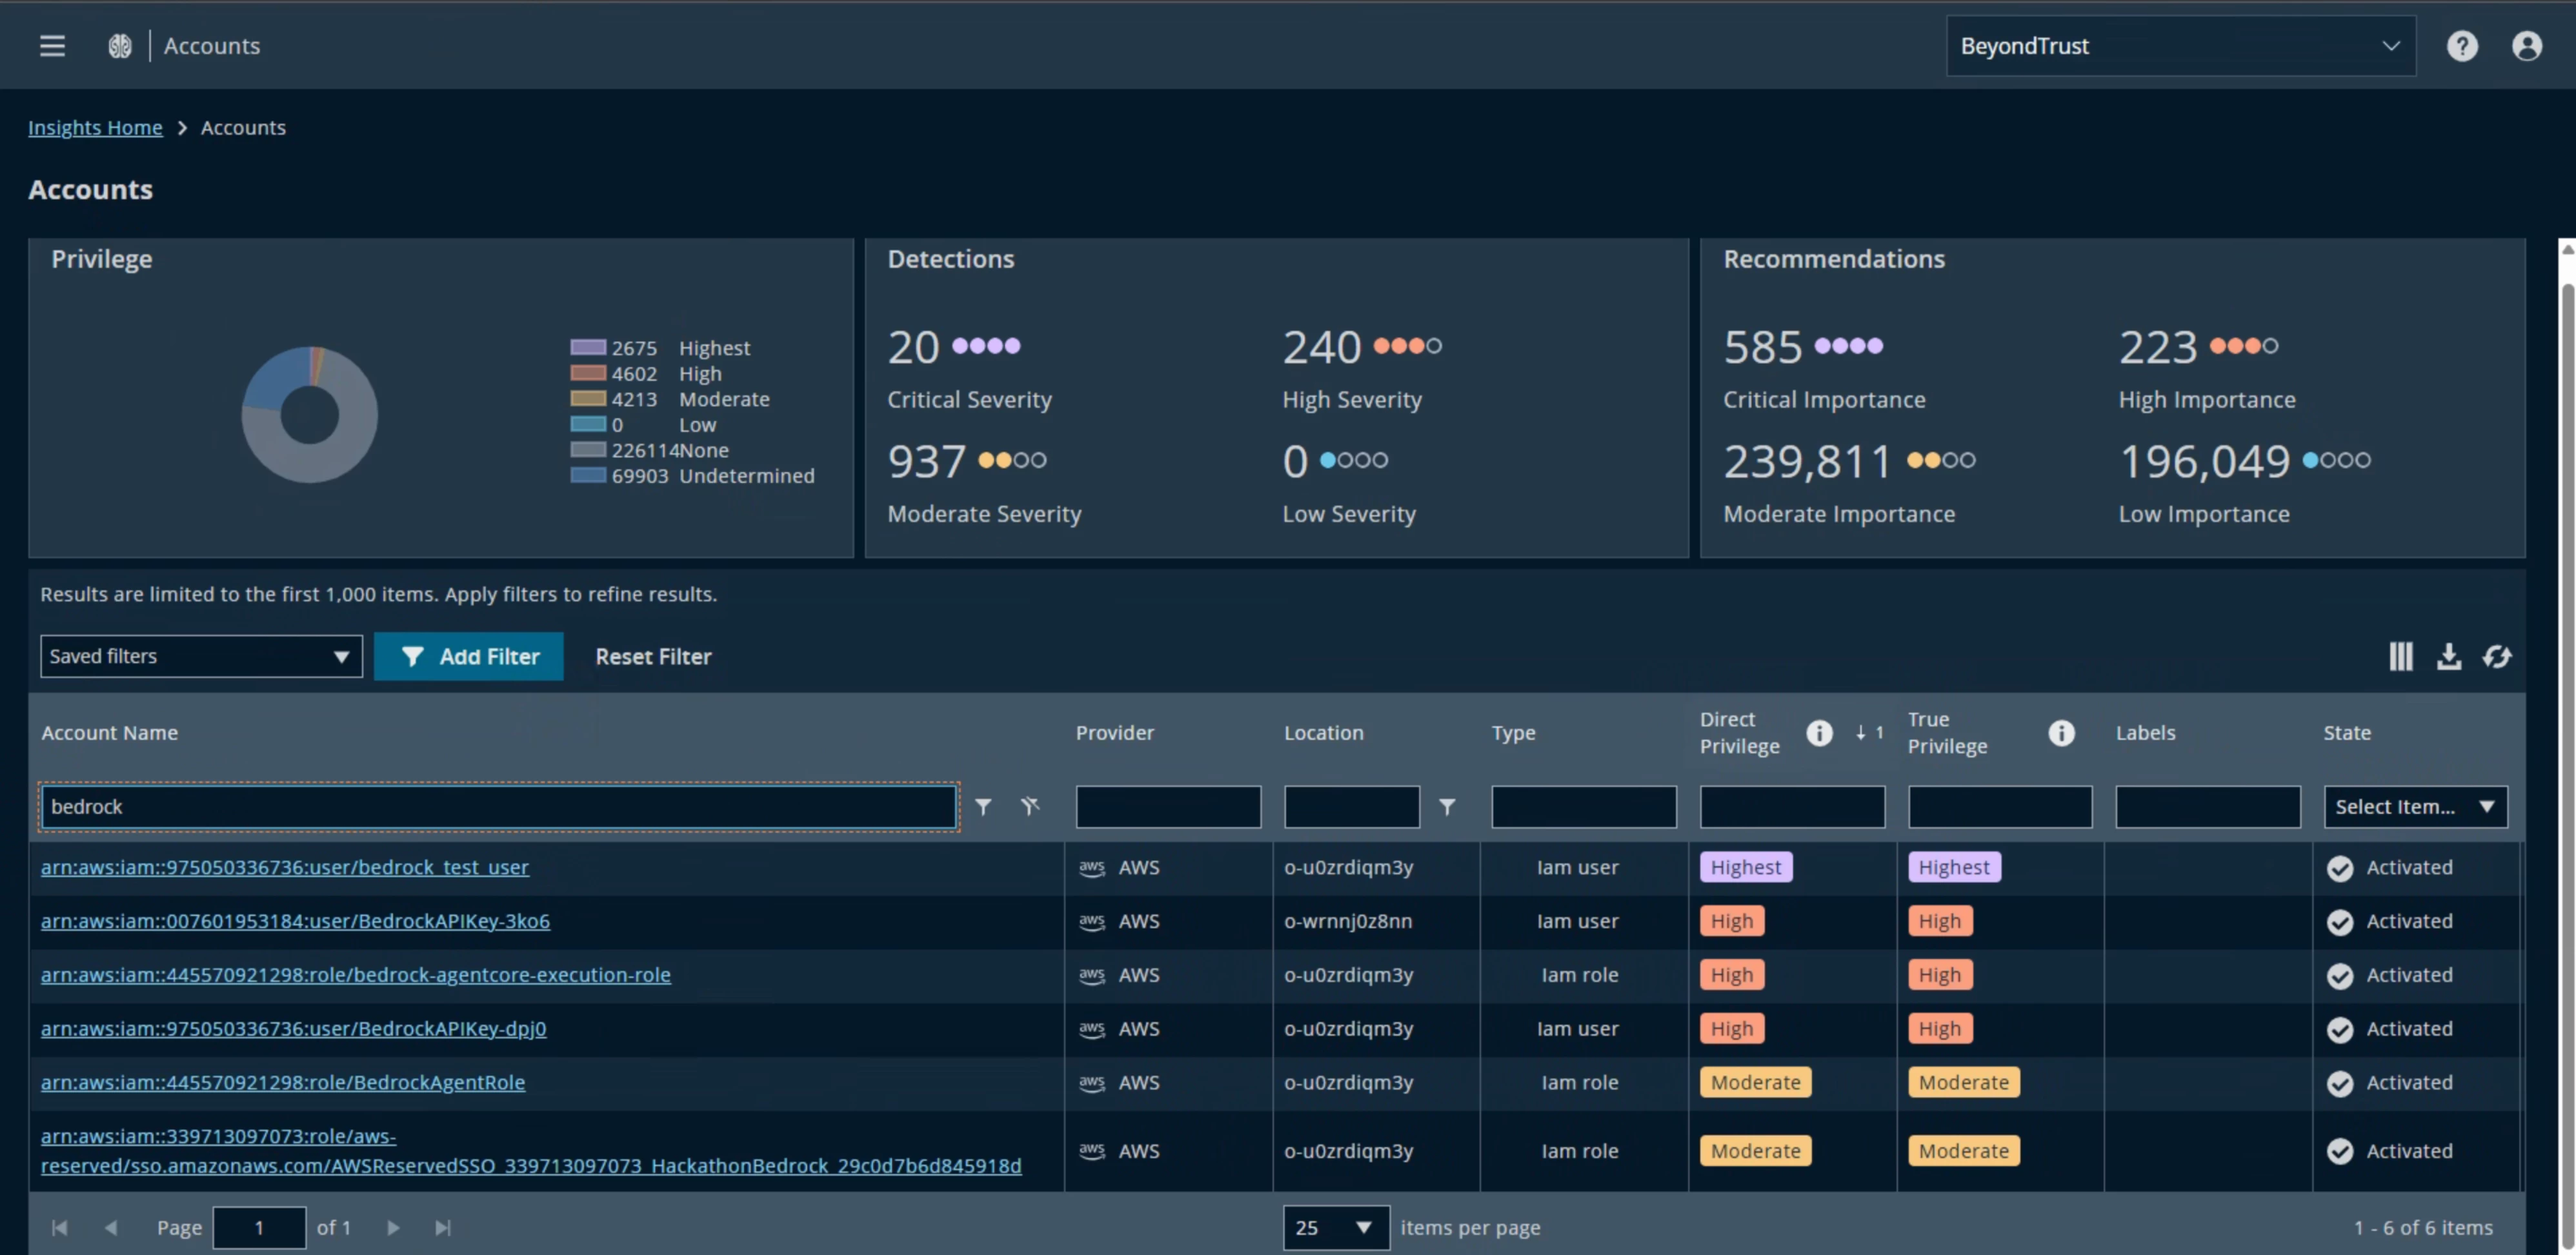Screen dimensions: 2576x1255
Task: Click the column chooser icon
Action: point(2400,657)
